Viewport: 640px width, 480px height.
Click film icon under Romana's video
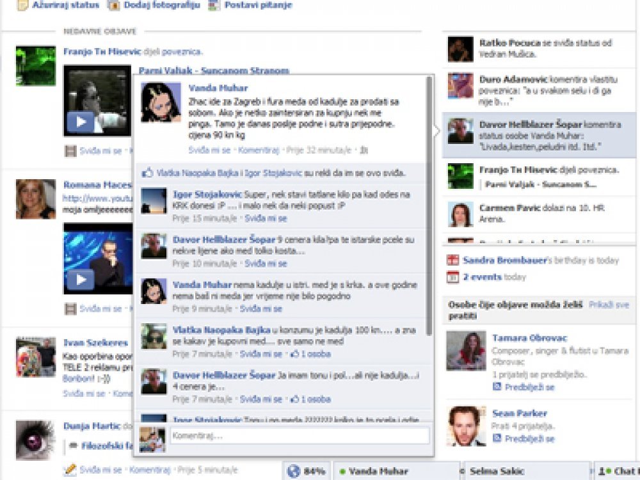tap(70, 309)
